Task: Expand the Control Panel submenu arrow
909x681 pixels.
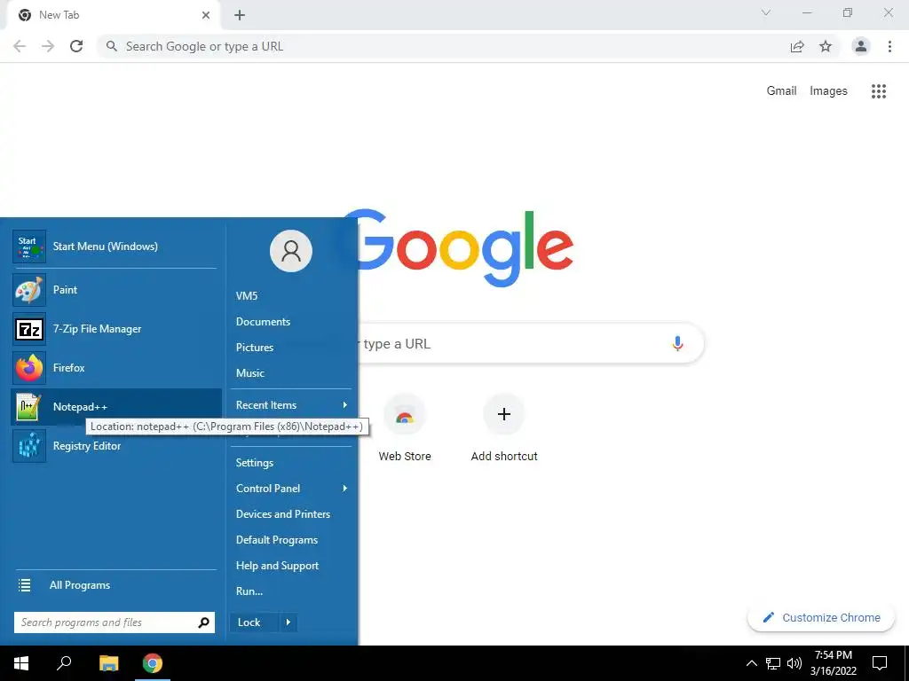Action: tap(345, 489)
